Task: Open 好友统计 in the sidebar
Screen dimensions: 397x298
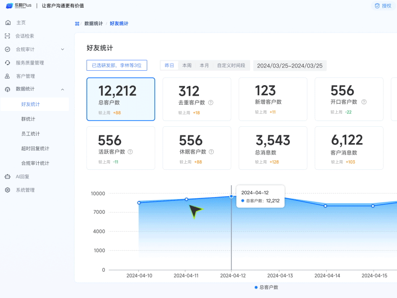Action: pyautogui.click(x=35, y=104)
